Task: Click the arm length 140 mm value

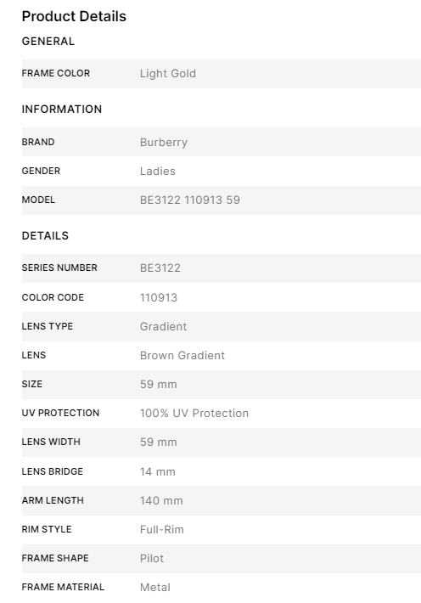Action: pyautogui.click(x=161, y=501)
